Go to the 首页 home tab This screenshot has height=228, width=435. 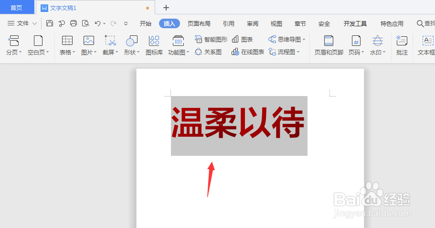(16, 8)
